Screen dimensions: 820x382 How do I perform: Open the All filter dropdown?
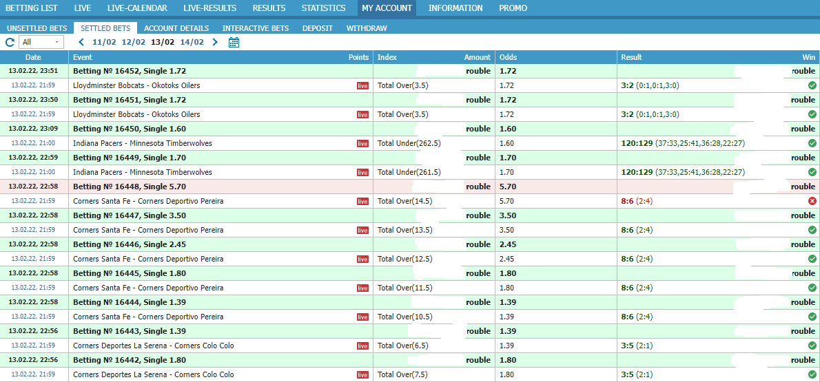pos(41,42)
